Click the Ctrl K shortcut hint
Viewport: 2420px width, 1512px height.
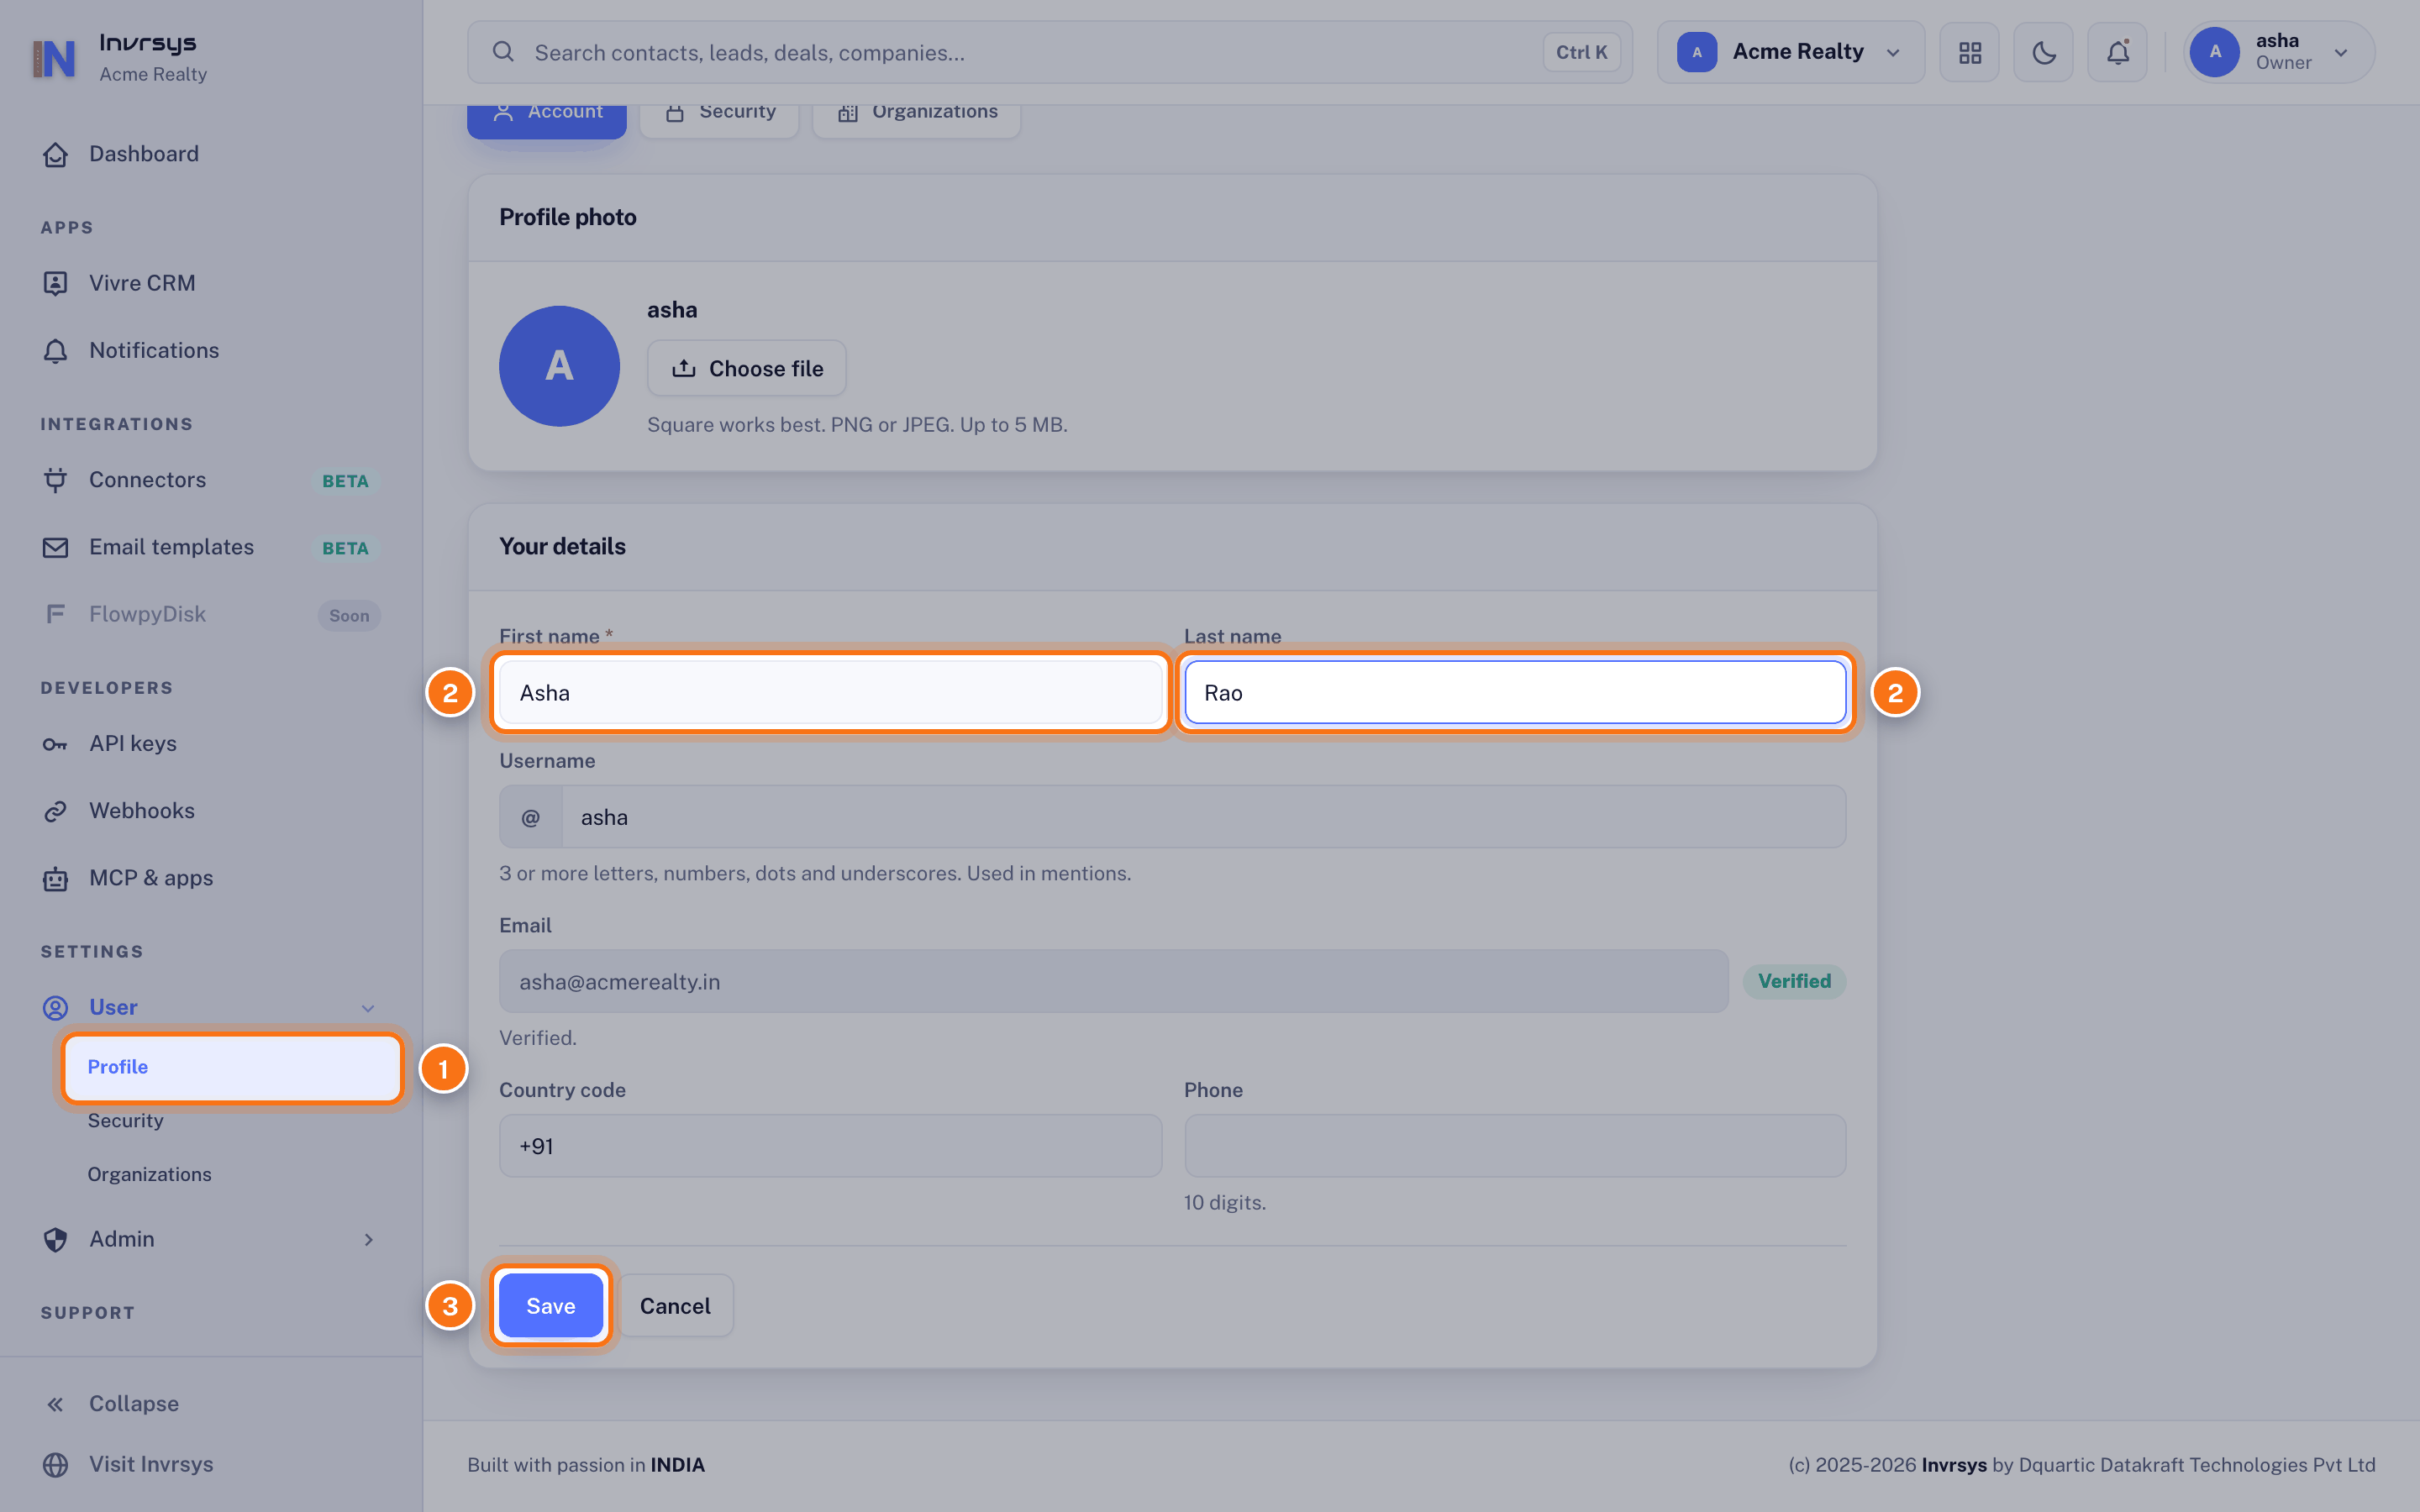(1581, 52)
